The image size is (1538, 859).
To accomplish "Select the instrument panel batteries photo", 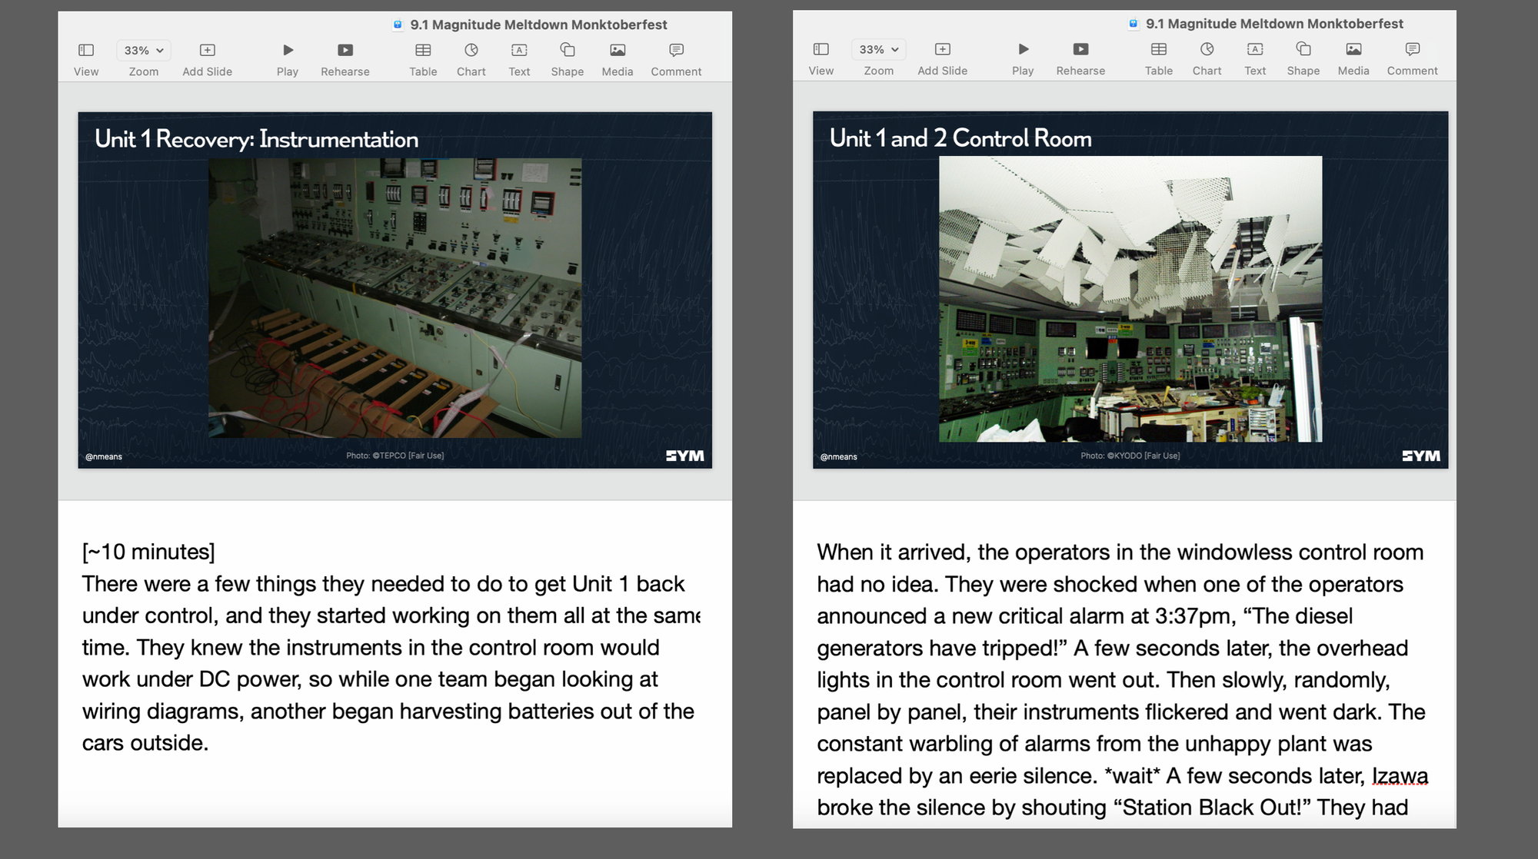I will pos(395,298).
